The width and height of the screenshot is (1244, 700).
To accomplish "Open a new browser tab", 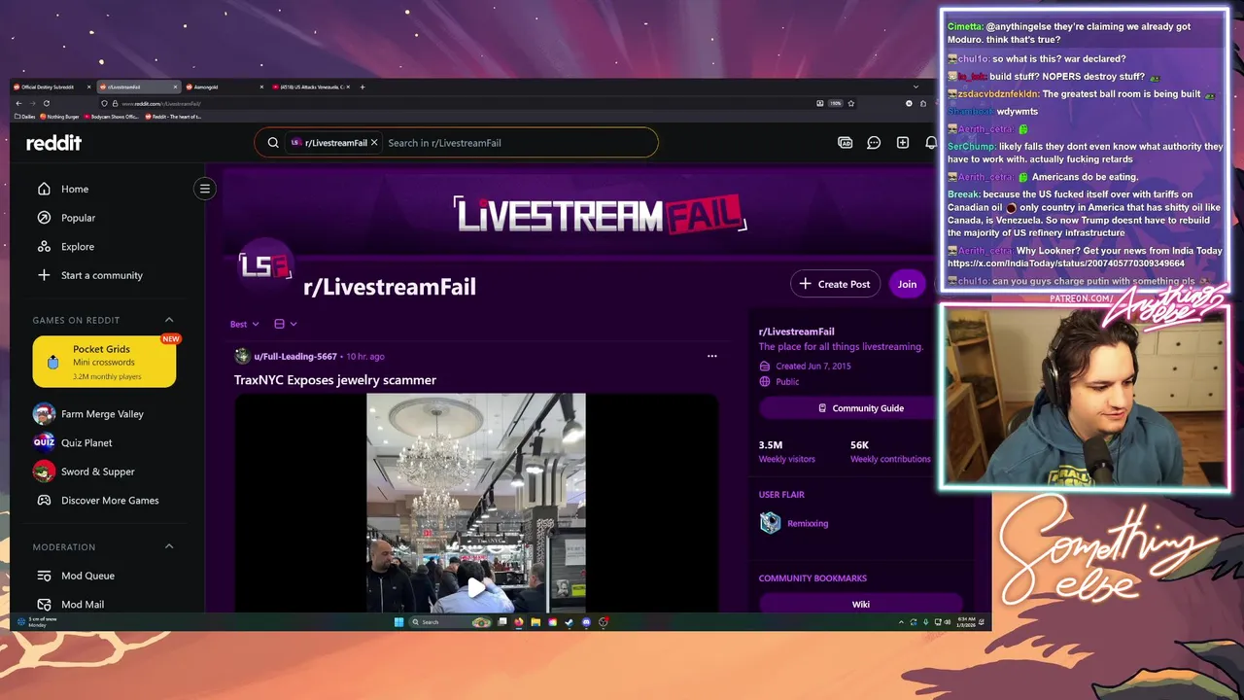I will [363, 87].
